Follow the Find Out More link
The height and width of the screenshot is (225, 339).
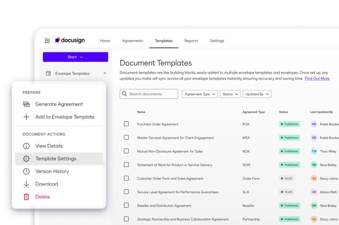tap(317, 79)
